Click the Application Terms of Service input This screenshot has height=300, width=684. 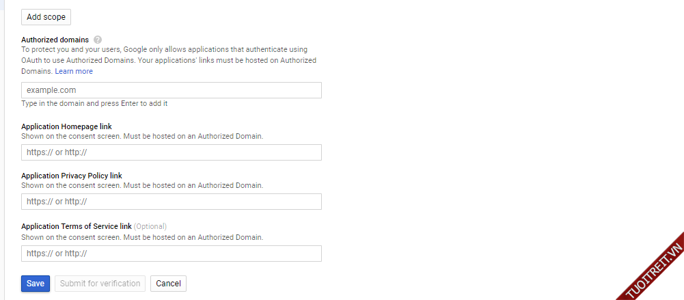(171, 254)
